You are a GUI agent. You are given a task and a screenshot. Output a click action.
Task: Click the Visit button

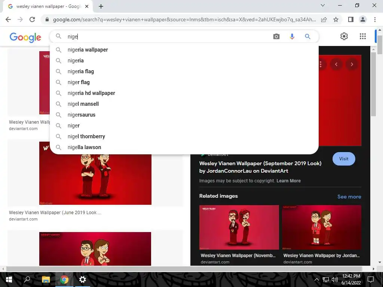tap(344, 159)
